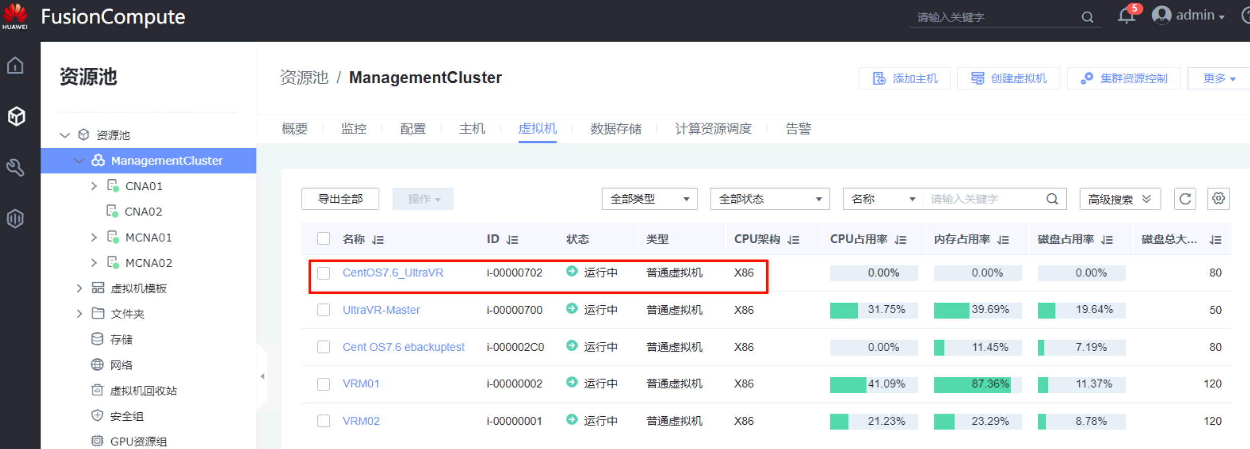Click VRM01 memory usage bar 87.36%
This screenshot has width=1250, height=449.
(x=977, y=384)
